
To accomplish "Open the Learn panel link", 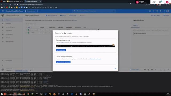I will (166, 15).
